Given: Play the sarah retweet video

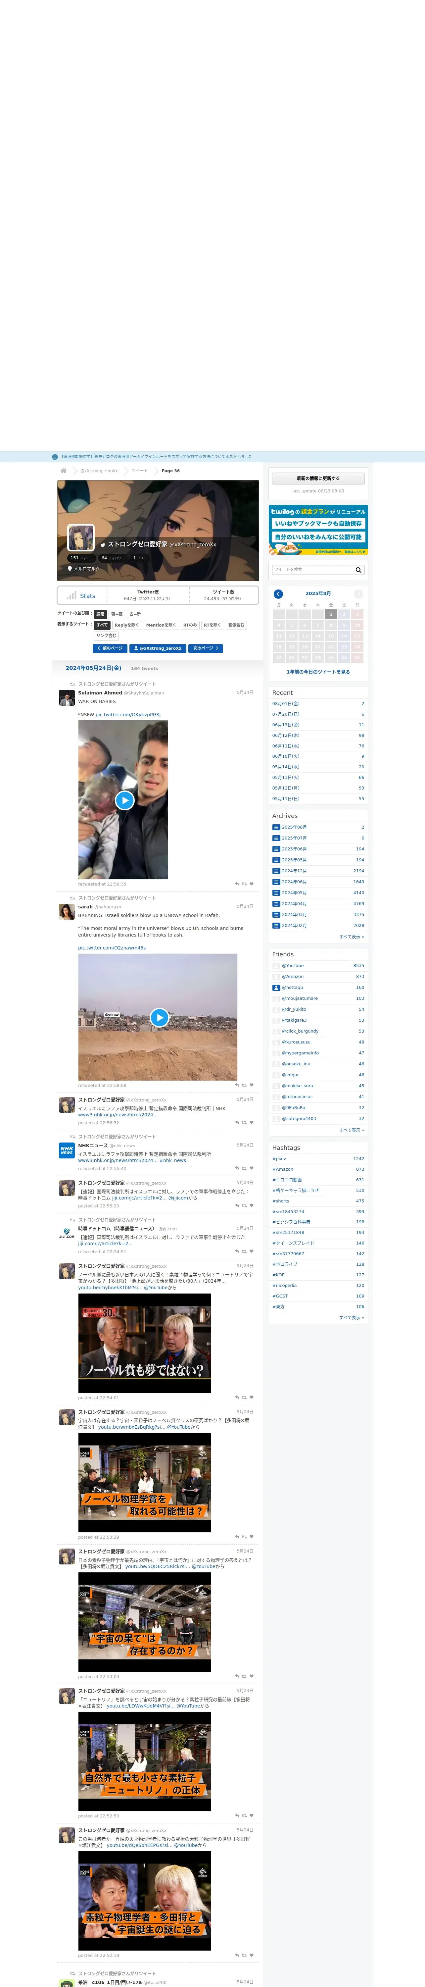Looking at the screenshot, I should [159, 1017].
